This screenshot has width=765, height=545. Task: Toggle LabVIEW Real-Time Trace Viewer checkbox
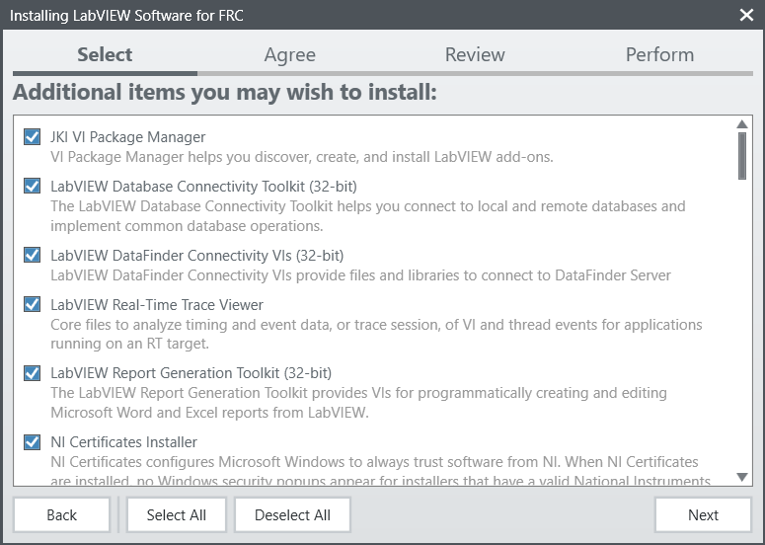point(33,305)
